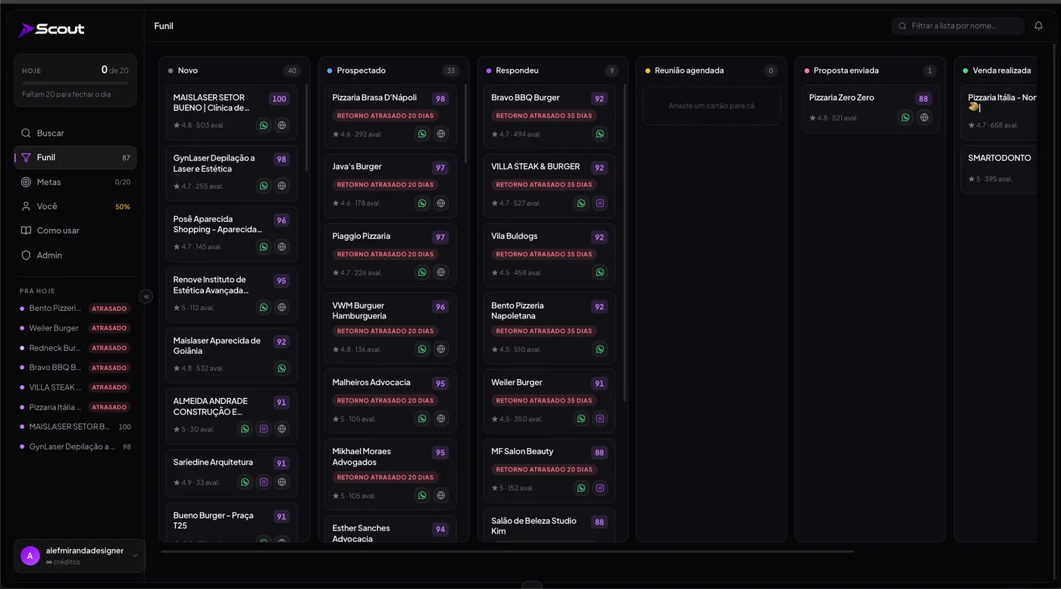1061x589 pixels.
Task: Open Instagram icon on Sariedine Arquitetura card
Action: pyautogui.click(x=264, y=482)
